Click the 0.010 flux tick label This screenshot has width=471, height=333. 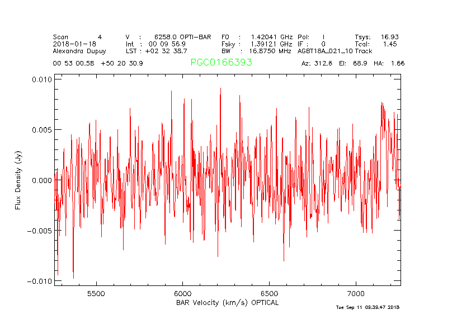click(41, 79)
